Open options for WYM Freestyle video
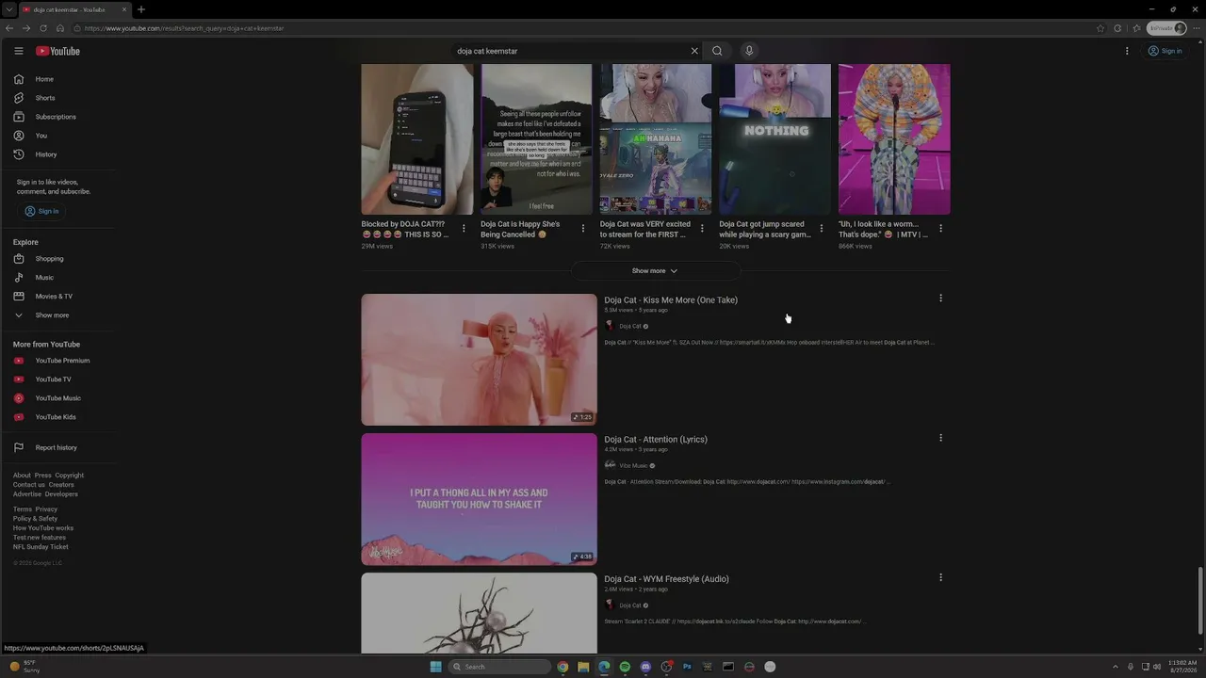The width and height of the screenshot is (1206, 678). click(x=940, y=577)
